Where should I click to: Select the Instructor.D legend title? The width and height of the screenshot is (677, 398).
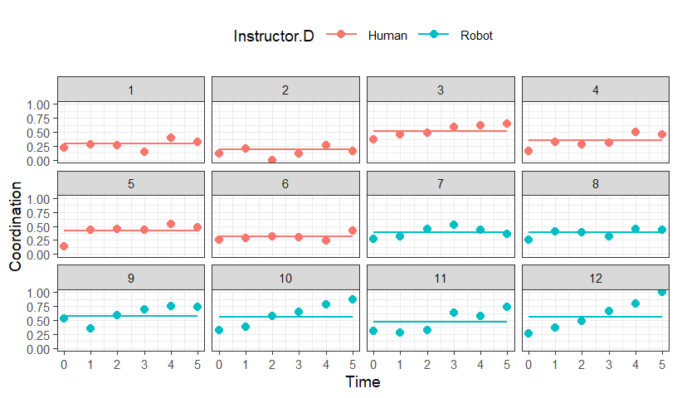click(x=274, y=36)
